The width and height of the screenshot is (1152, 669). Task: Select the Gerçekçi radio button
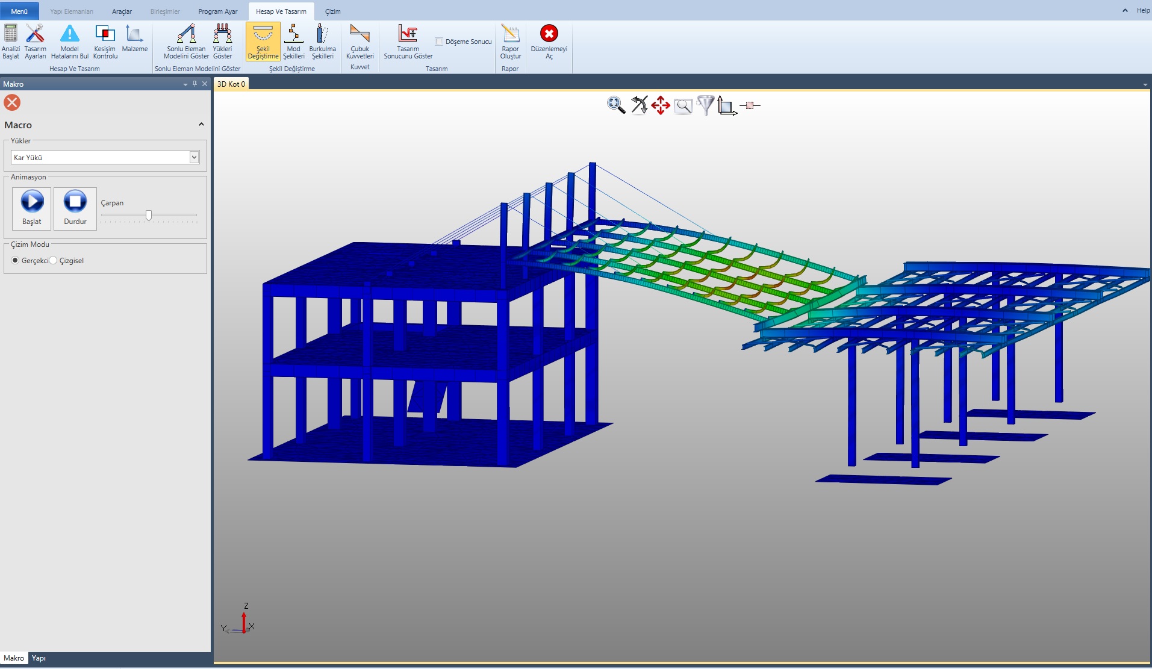point(16,260)
